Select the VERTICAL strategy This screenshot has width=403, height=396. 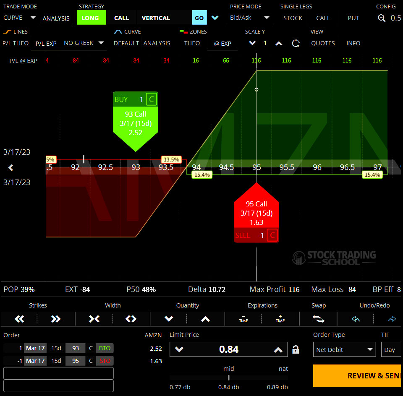[x=156, y=18]
